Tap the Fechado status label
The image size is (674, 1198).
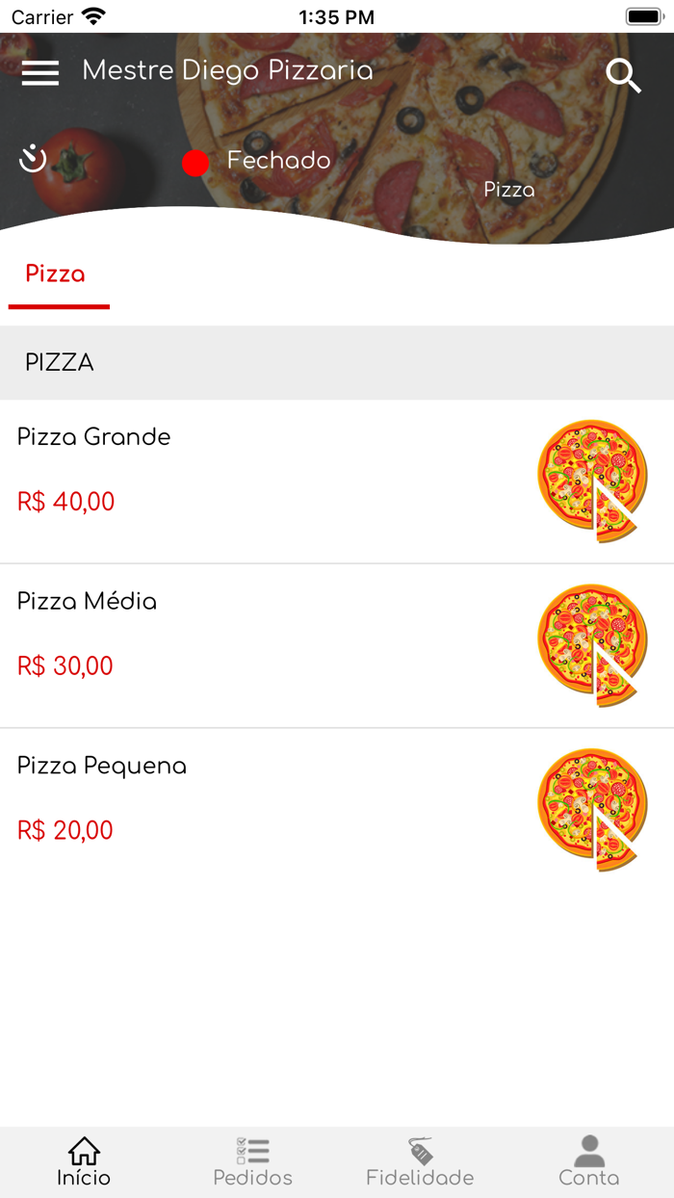(277, 161)
